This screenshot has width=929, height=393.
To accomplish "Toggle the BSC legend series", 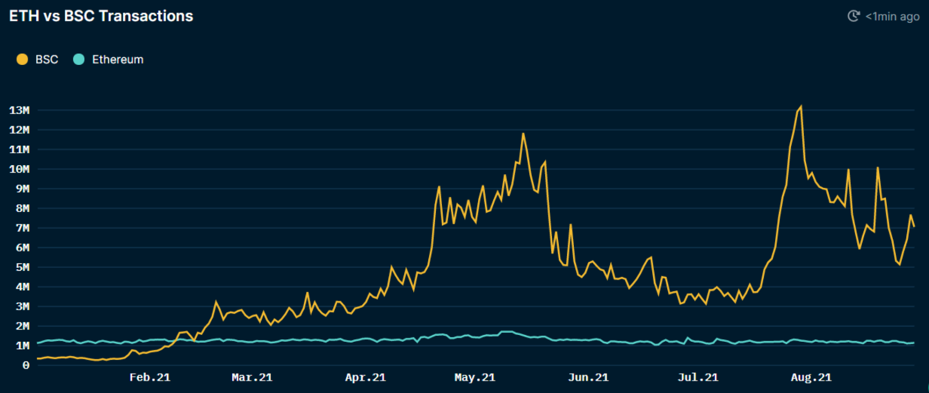I will [x=37, y=60].
